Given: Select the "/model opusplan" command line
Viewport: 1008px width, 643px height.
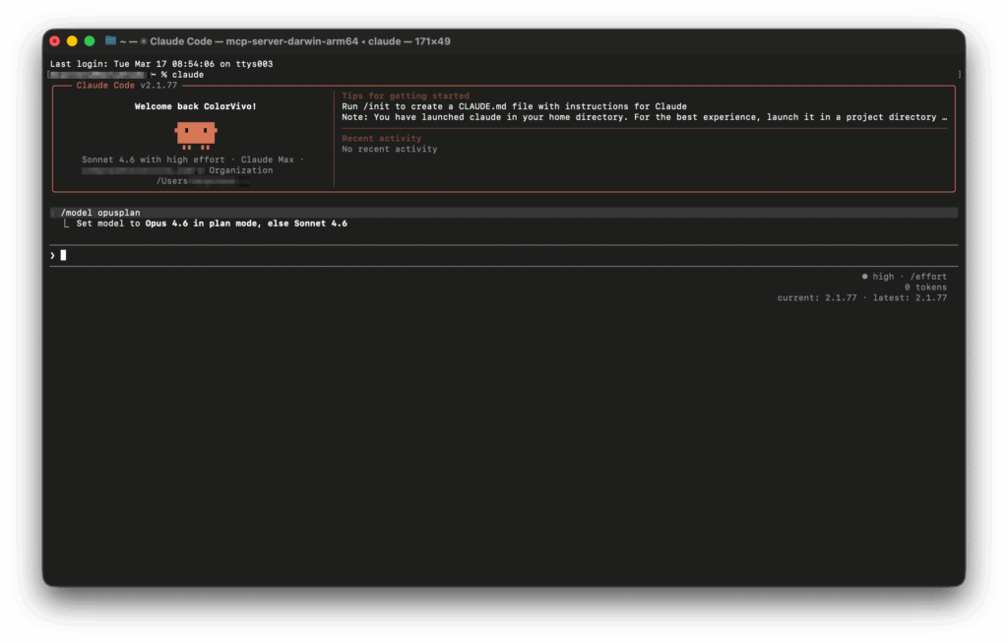Looking at the screenshot, I should (101, 213).
